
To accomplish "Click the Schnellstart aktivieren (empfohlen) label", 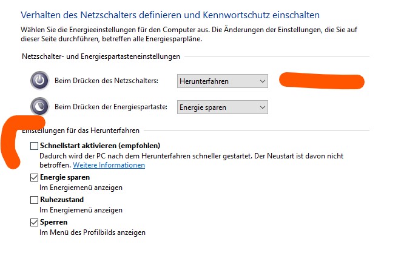I will pos(100,146).
